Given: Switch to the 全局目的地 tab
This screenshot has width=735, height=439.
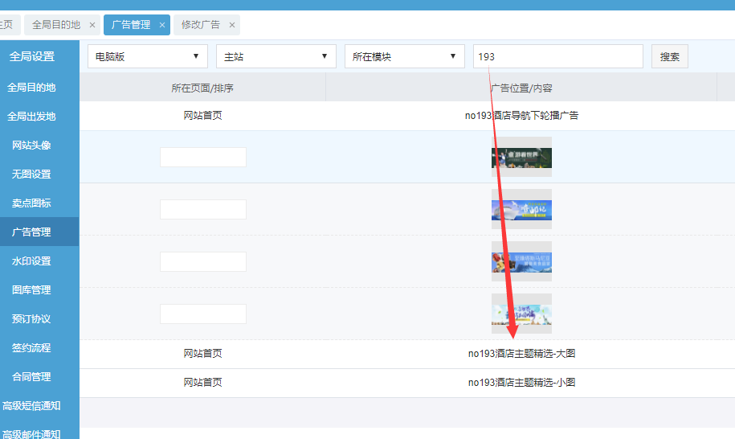Looking at the screenshot, I should point(56,25).
